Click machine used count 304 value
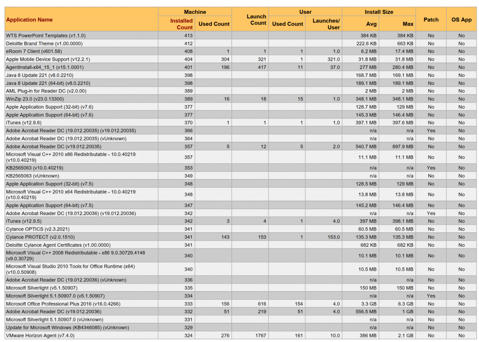This screenshot has width=479, height=342. (225, 59)
